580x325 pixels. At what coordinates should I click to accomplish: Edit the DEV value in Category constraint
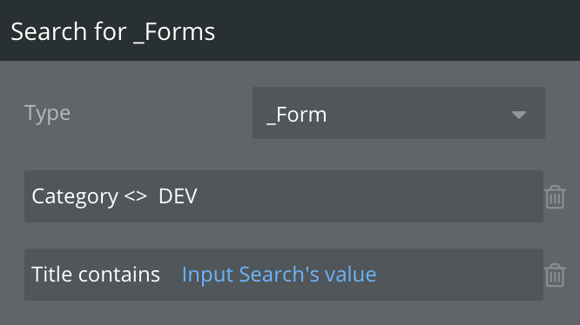coord(178,196)
